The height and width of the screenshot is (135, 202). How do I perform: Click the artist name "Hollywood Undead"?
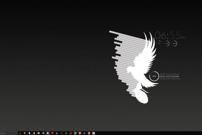(170, 74)
